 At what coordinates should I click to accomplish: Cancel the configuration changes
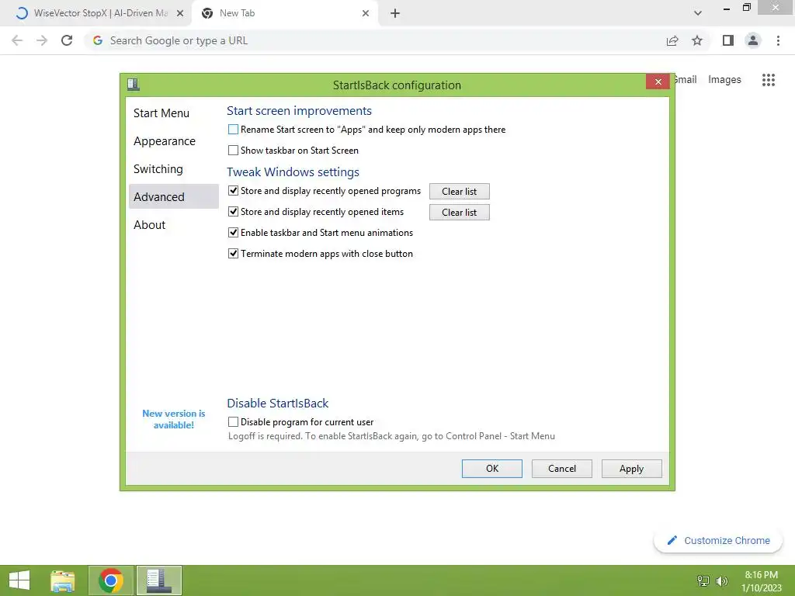562,469
